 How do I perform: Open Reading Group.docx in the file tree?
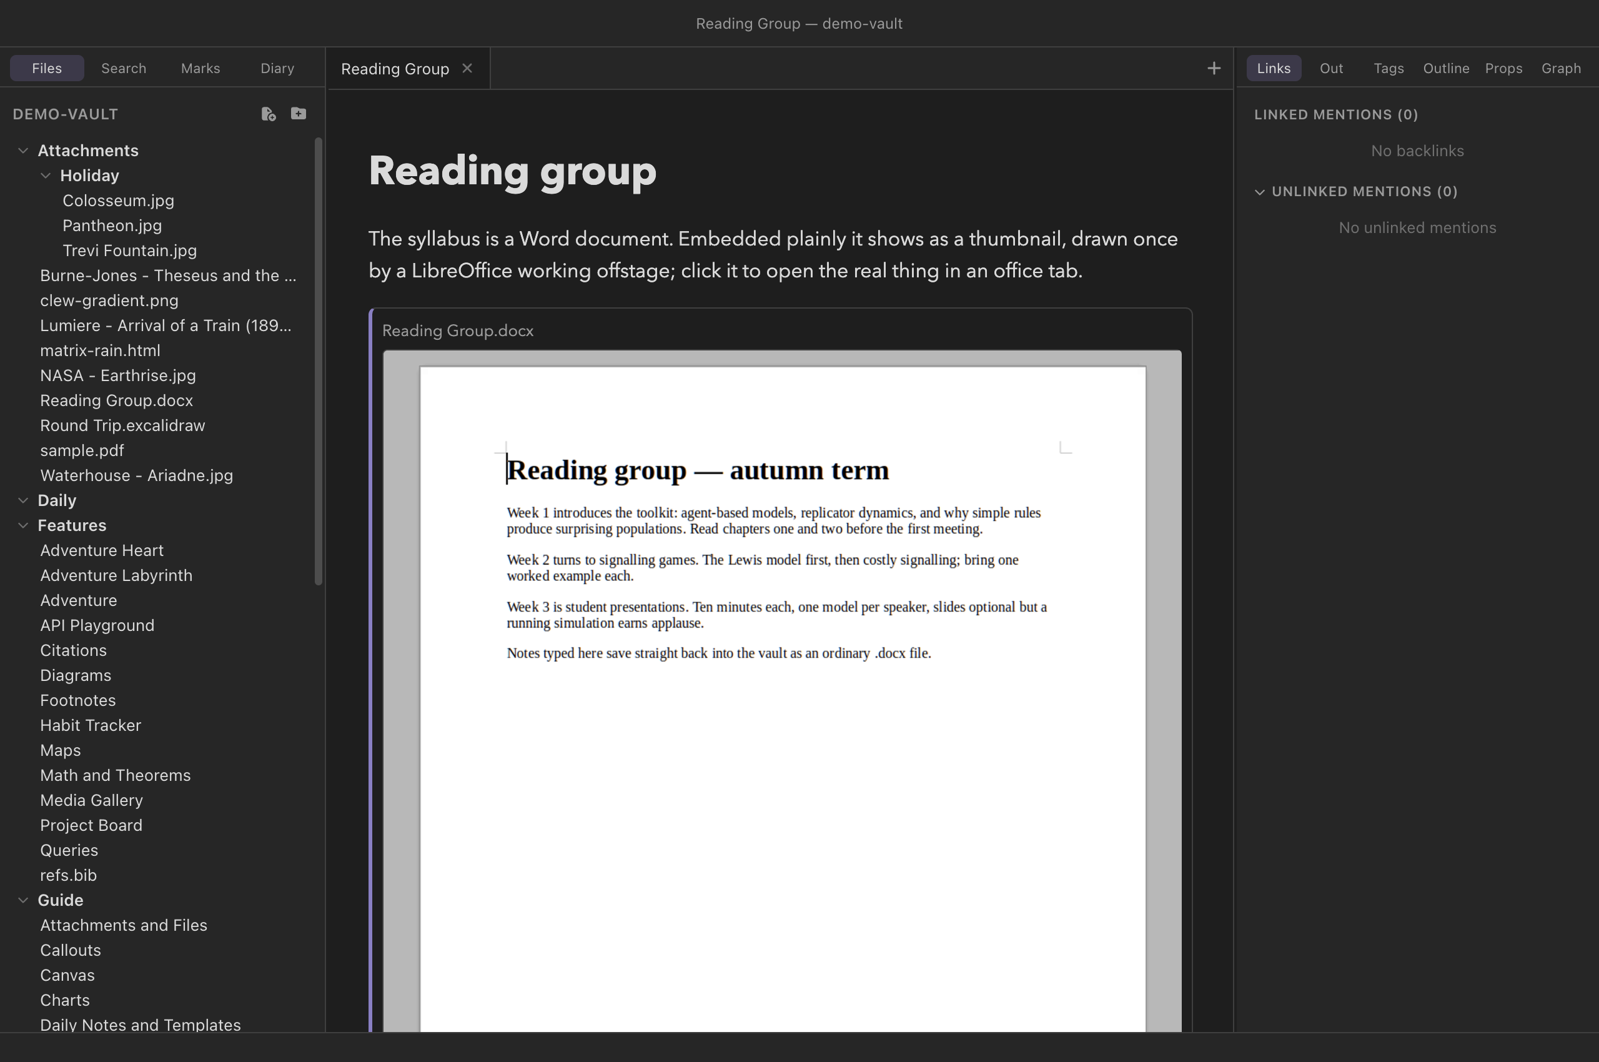coord(116,401)
